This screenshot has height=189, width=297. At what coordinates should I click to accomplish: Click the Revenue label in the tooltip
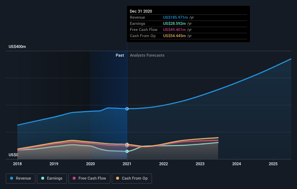137,17
